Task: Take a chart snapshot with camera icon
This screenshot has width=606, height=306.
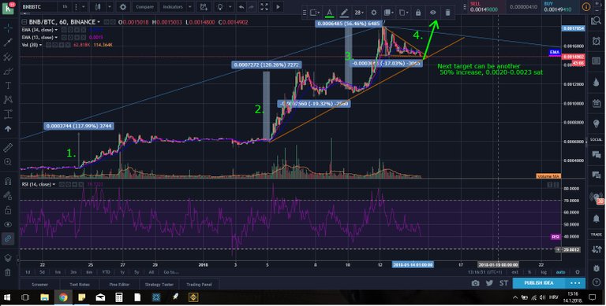Action: click(475, 283)
